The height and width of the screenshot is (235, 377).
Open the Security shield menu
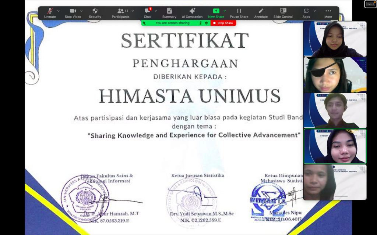click(95, 13)
